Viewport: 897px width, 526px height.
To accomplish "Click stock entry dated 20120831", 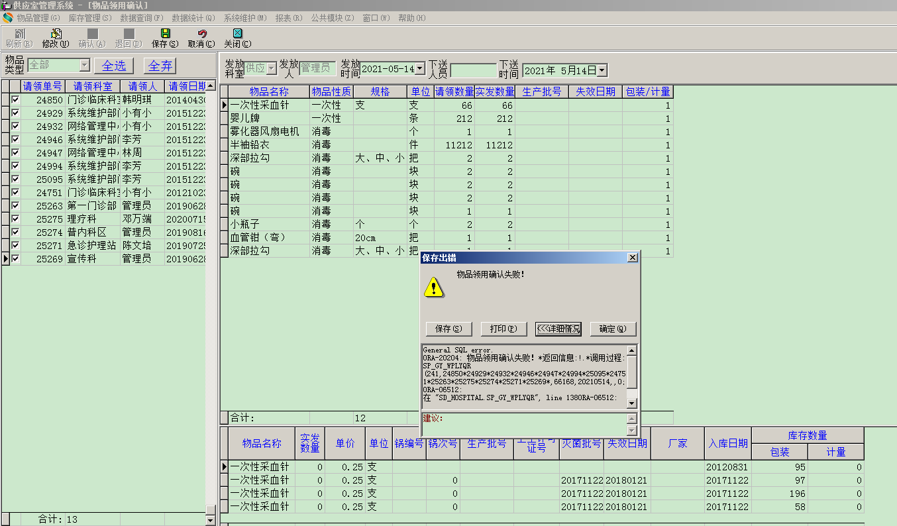I will pyautogui.click(x=728, y=467).
